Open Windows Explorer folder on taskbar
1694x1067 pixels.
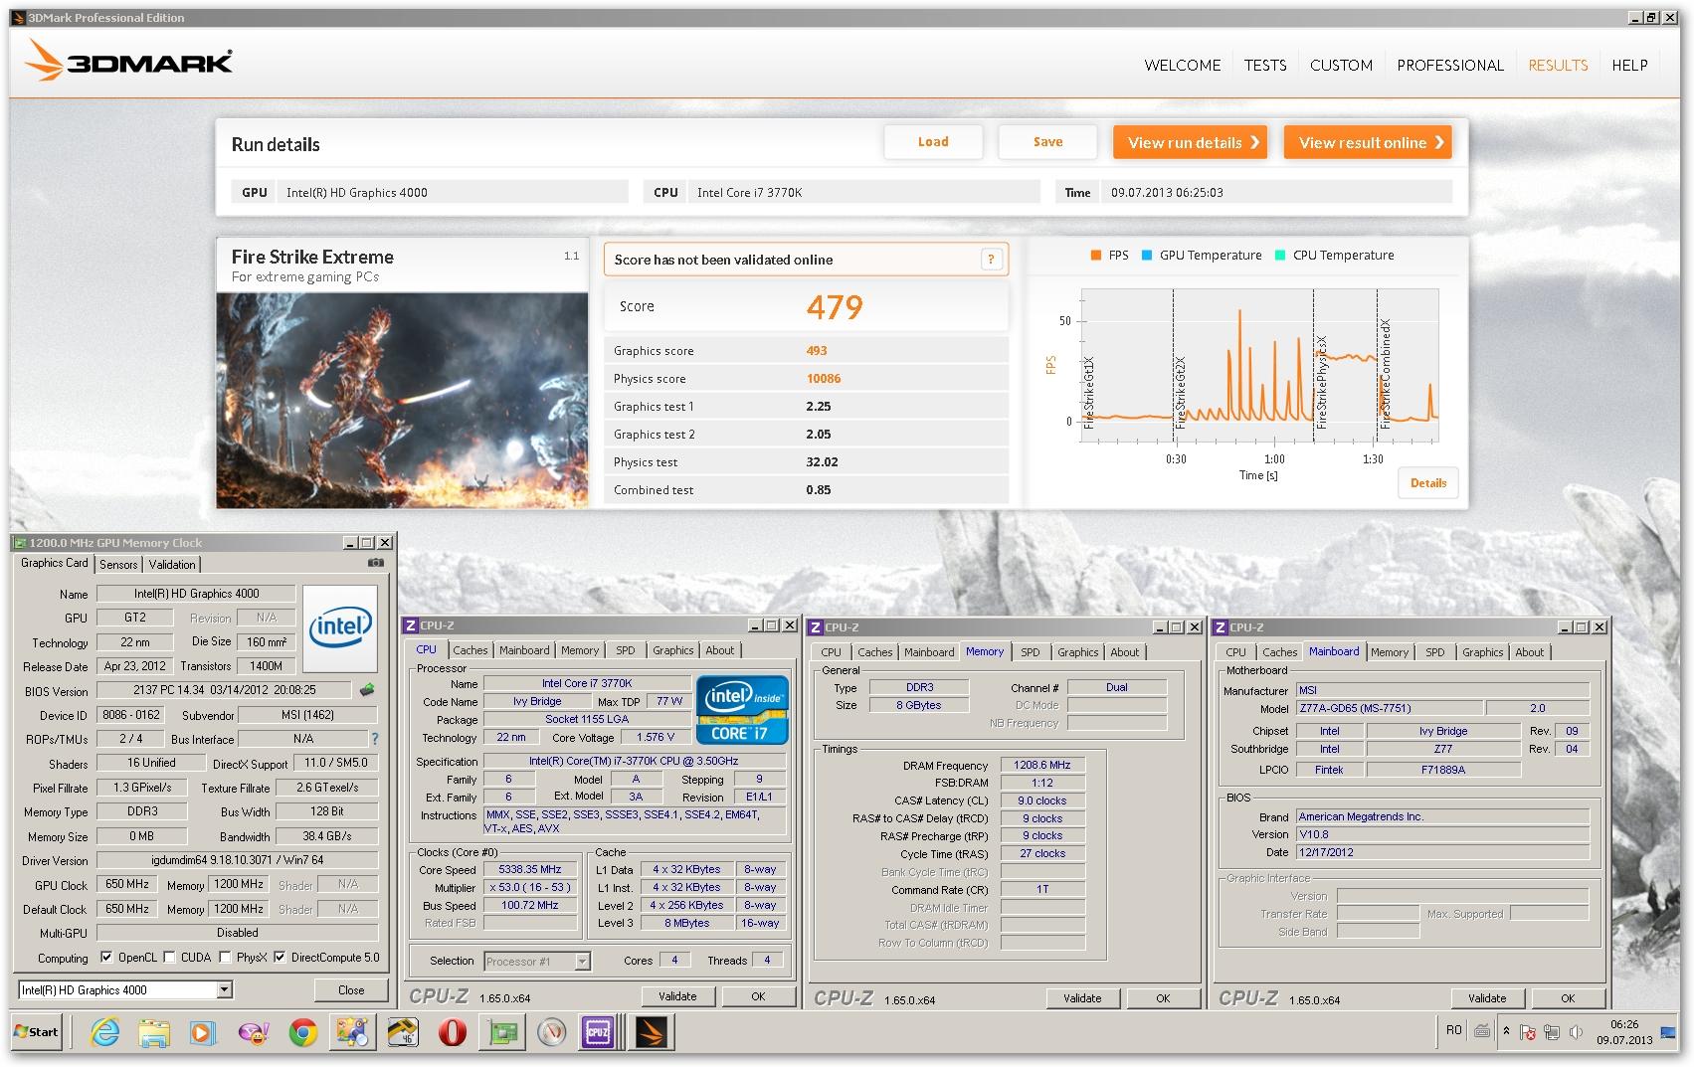pos(154,1032)
